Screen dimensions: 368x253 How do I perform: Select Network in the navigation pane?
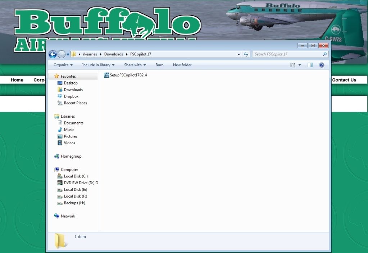coord(68,216)
